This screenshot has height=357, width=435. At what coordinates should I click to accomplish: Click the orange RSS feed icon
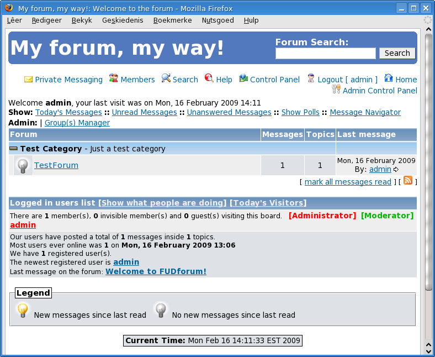(x=408, y=181)
